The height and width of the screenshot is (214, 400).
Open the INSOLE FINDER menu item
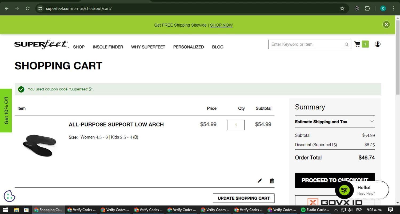108,47
